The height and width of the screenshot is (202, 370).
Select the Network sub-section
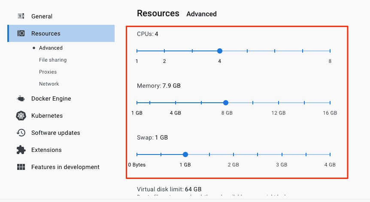tap(49, 84)
